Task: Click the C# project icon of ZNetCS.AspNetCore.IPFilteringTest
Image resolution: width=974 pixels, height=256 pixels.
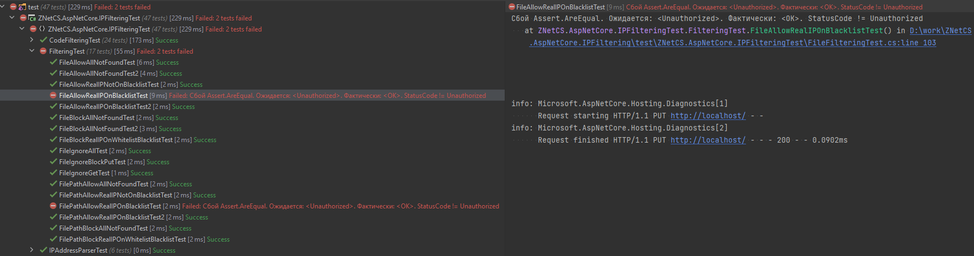Action: pos(32,18)
